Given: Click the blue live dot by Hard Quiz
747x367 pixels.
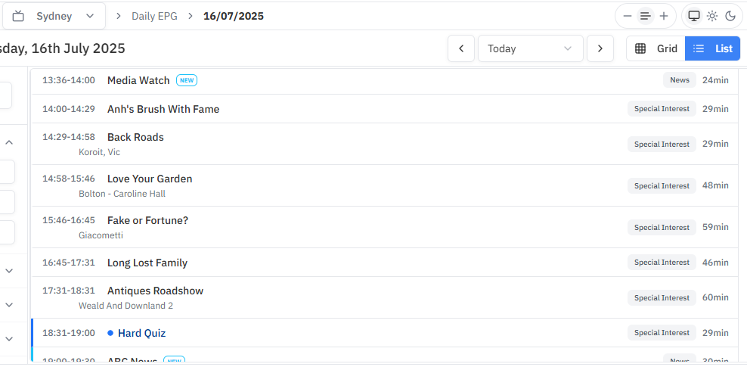Looking at the screenshot, I should [x=110, y=333].
